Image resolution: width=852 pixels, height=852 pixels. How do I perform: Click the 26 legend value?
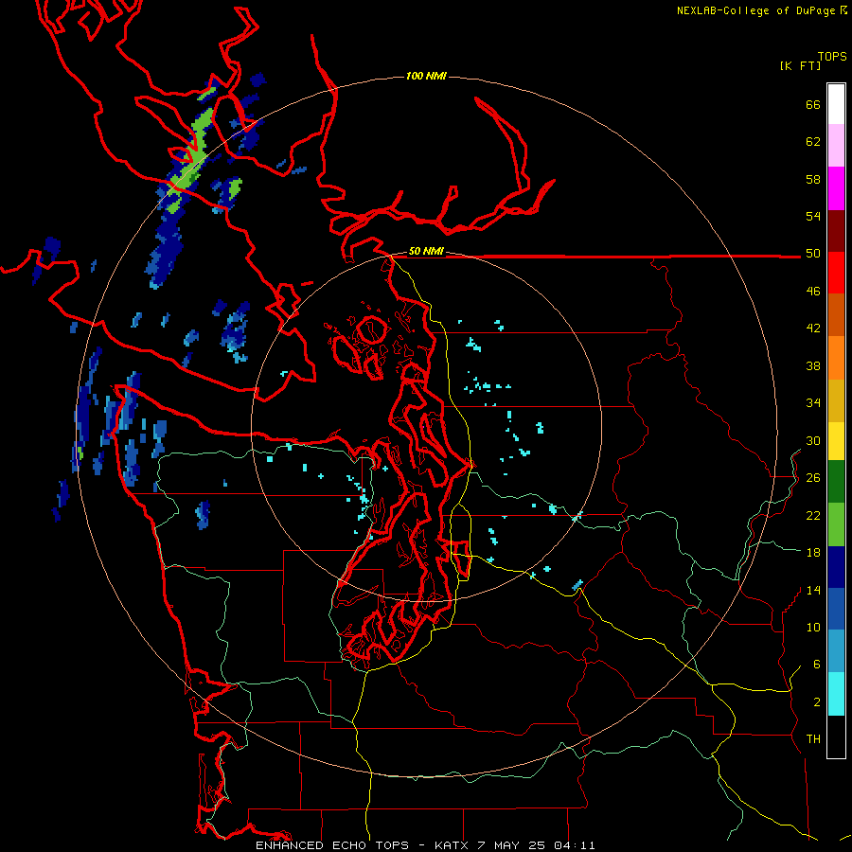813,478
